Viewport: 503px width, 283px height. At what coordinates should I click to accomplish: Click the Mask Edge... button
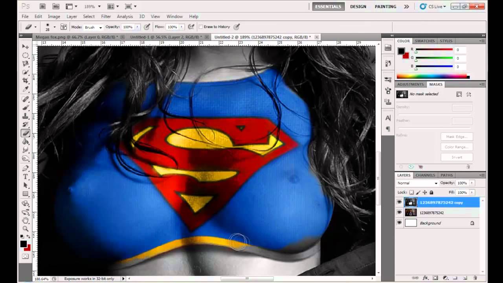(457, 137)
